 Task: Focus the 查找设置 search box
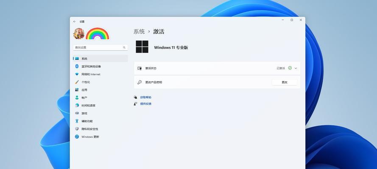pos(101,47)
